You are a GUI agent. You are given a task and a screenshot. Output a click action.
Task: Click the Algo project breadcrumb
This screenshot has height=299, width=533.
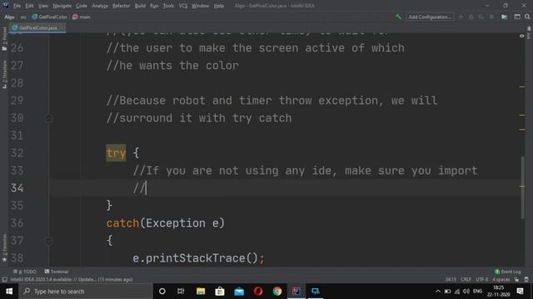pos(9,17)
